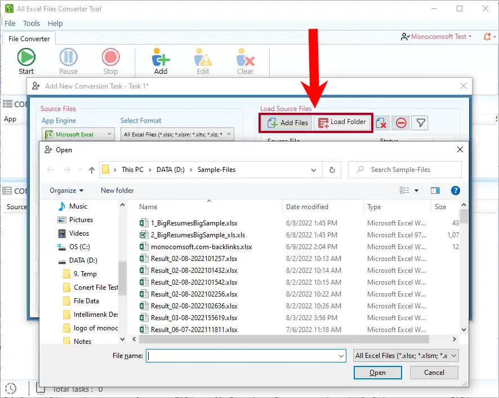
Task: Click the red minus clear-all icon
Action: (400, 123)
